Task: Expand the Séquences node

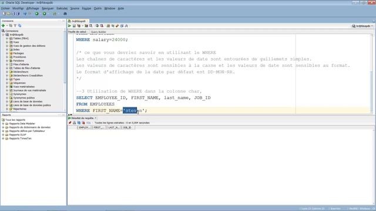Action: [x=7, y=83]
